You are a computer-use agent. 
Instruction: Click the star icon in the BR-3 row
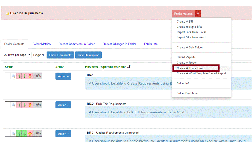[30, 134]
